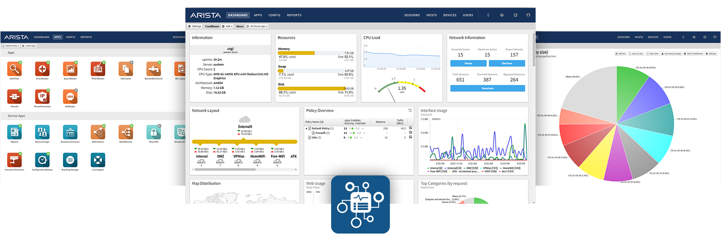Click the Arista logo in front window

205,15
